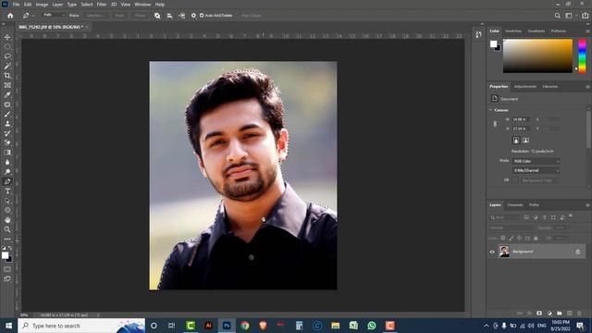The image size is (592, 333).
Task: Select the Shape tool
Action: click(x=7, y=210)
